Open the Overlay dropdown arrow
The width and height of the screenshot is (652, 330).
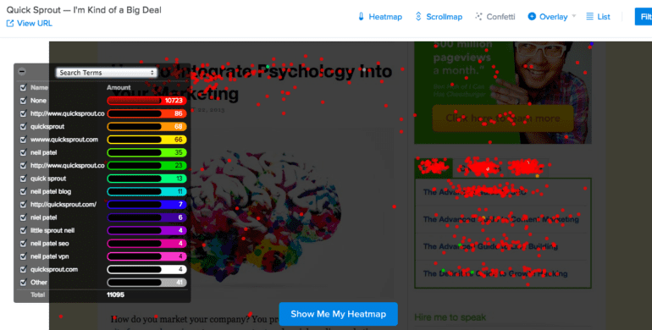[574, 16]
